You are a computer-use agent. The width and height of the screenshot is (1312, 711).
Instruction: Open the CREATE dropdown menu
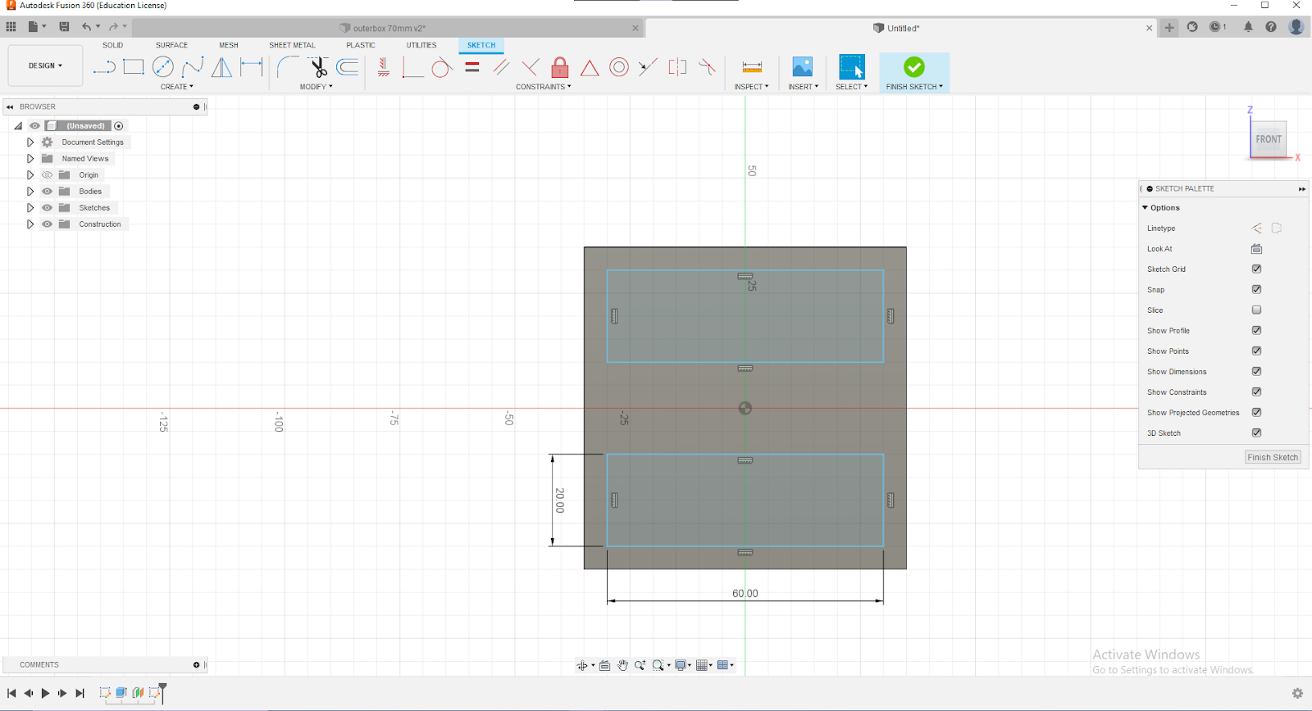177,87
